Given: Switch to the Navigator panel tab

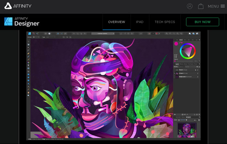Looking at the screenshot, I should click(188, 117).
